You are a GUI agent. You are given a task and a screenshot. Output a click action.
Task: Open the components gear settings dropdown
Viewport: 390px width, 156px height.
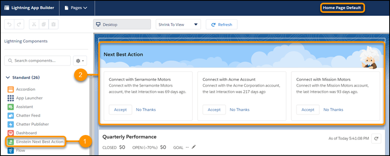coord(80,61)
